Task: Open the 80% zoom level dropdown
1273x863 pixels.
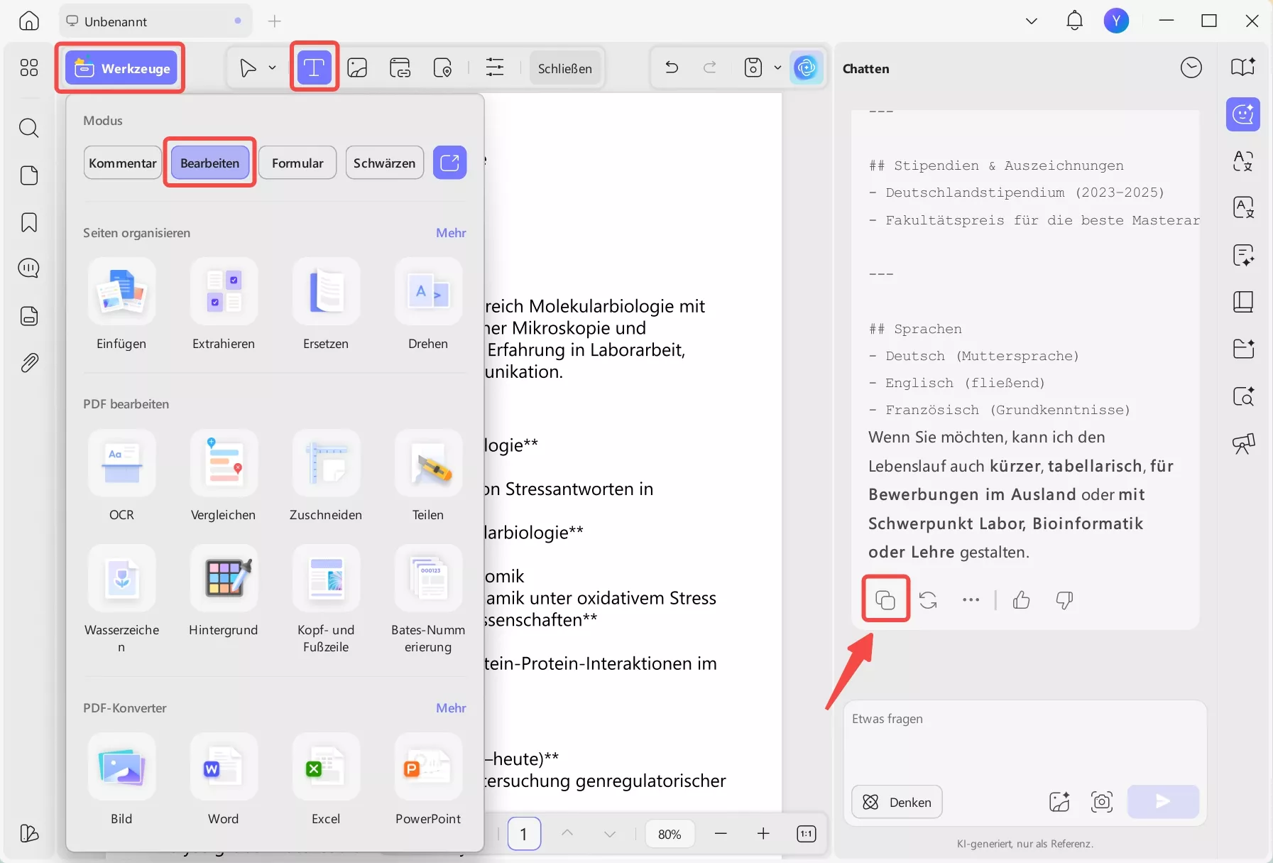Action: coord(670,833)
